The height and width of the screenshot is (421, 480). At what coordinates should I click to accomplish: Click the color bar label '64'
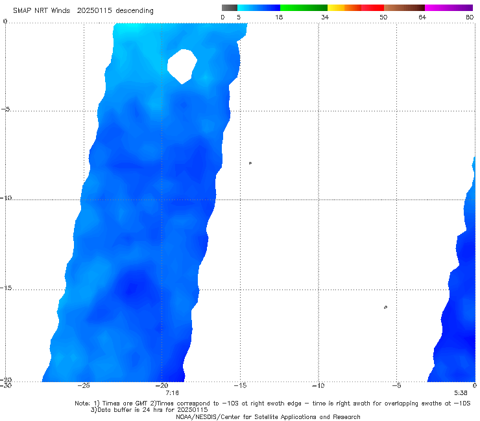(422, 17)
